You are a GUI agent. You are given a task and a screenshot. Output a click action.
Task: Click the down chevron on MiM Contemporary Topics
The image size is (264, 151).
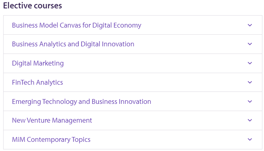coord(250,139)
